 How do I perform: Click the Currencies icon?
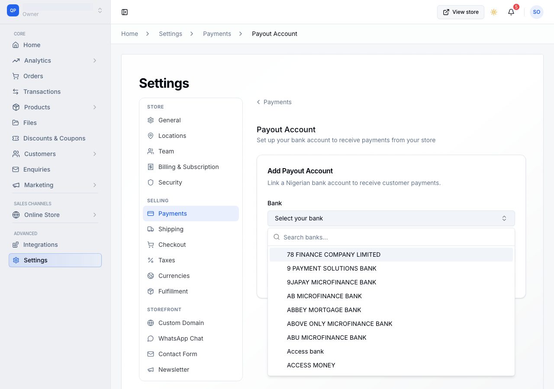(151, 276)
